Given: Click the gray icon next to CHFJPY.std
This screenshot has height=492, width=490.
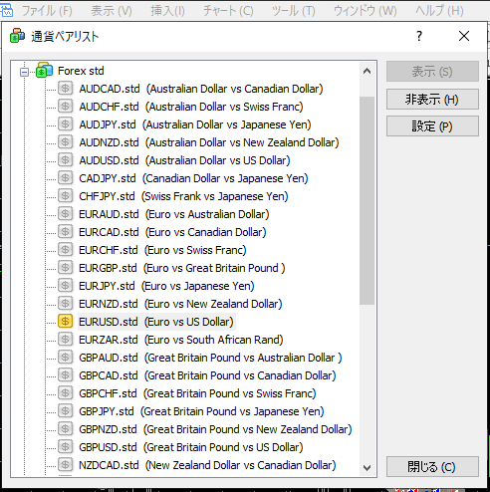Looking at the screenshot, I should pyautogui.click(x=66, y=196).
